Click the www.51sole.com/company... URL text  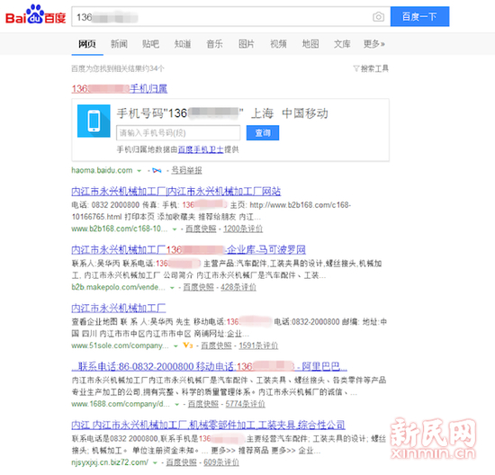(121, 345)
